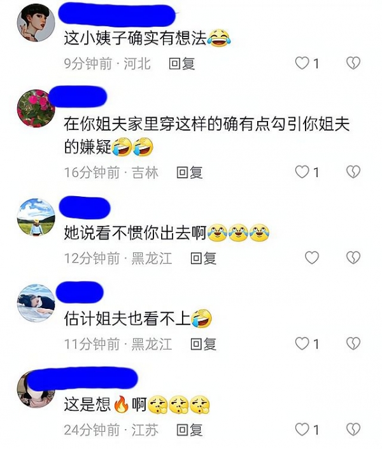
Task: Like the 江苏 comment via its heart icon
Action: click(x=302, y=429)
